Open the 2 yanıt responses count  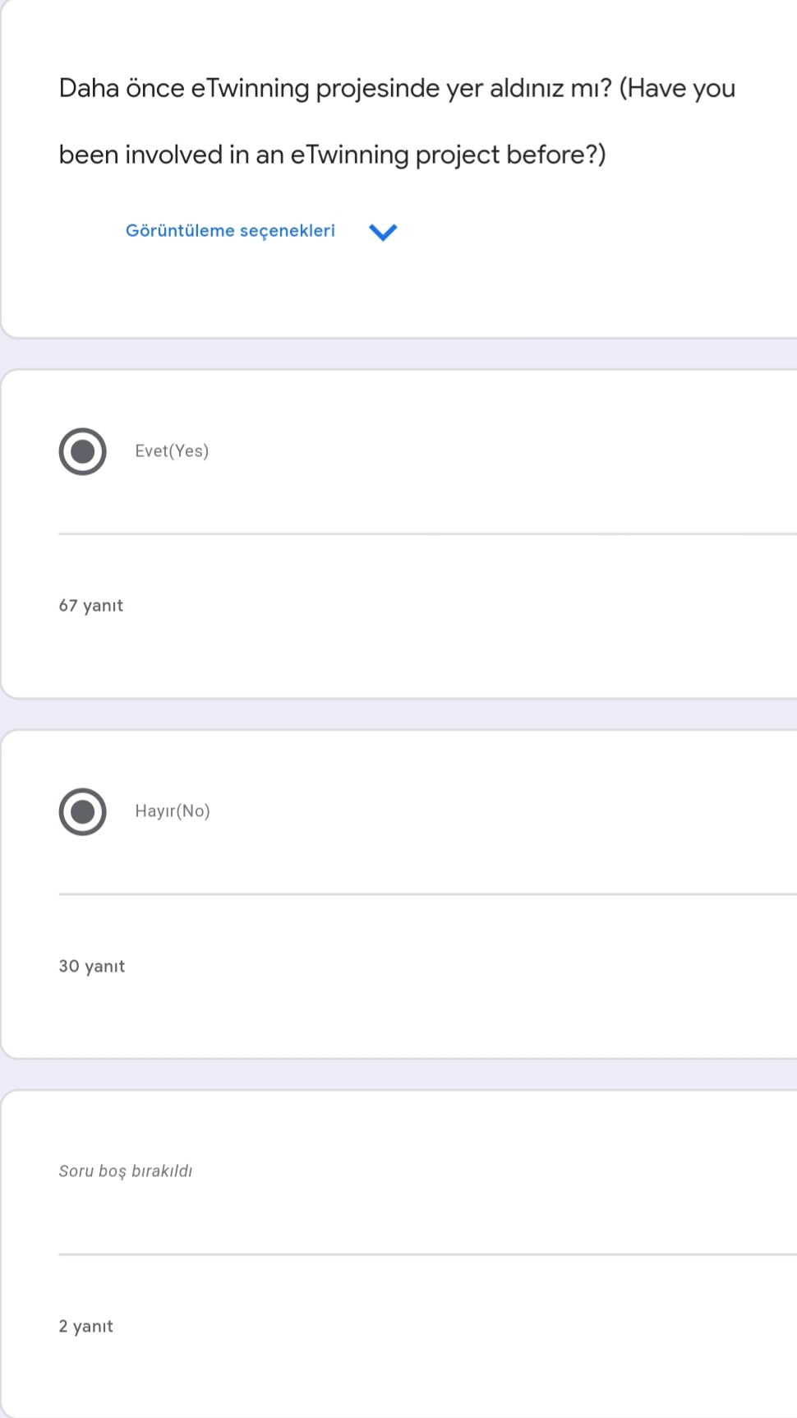tap(86, 1326)
